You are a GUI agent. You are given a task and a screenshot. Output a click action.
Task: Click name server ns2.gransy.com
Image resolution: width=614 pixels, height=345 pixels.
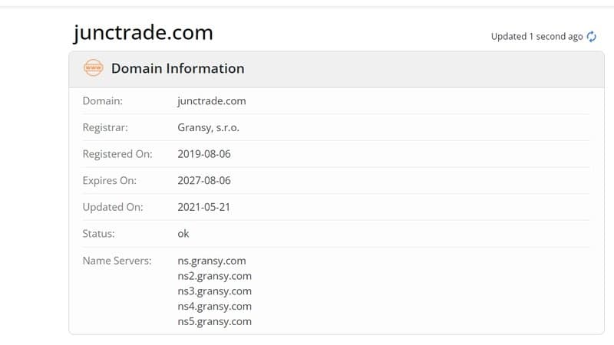click(215, 276)
